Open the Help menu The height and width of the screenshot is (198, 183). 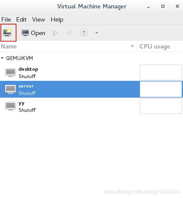click(x=57, y=20)
